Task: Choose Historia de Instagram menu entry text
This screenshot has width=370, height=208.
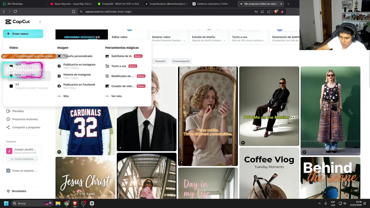Action: point(77,75)
